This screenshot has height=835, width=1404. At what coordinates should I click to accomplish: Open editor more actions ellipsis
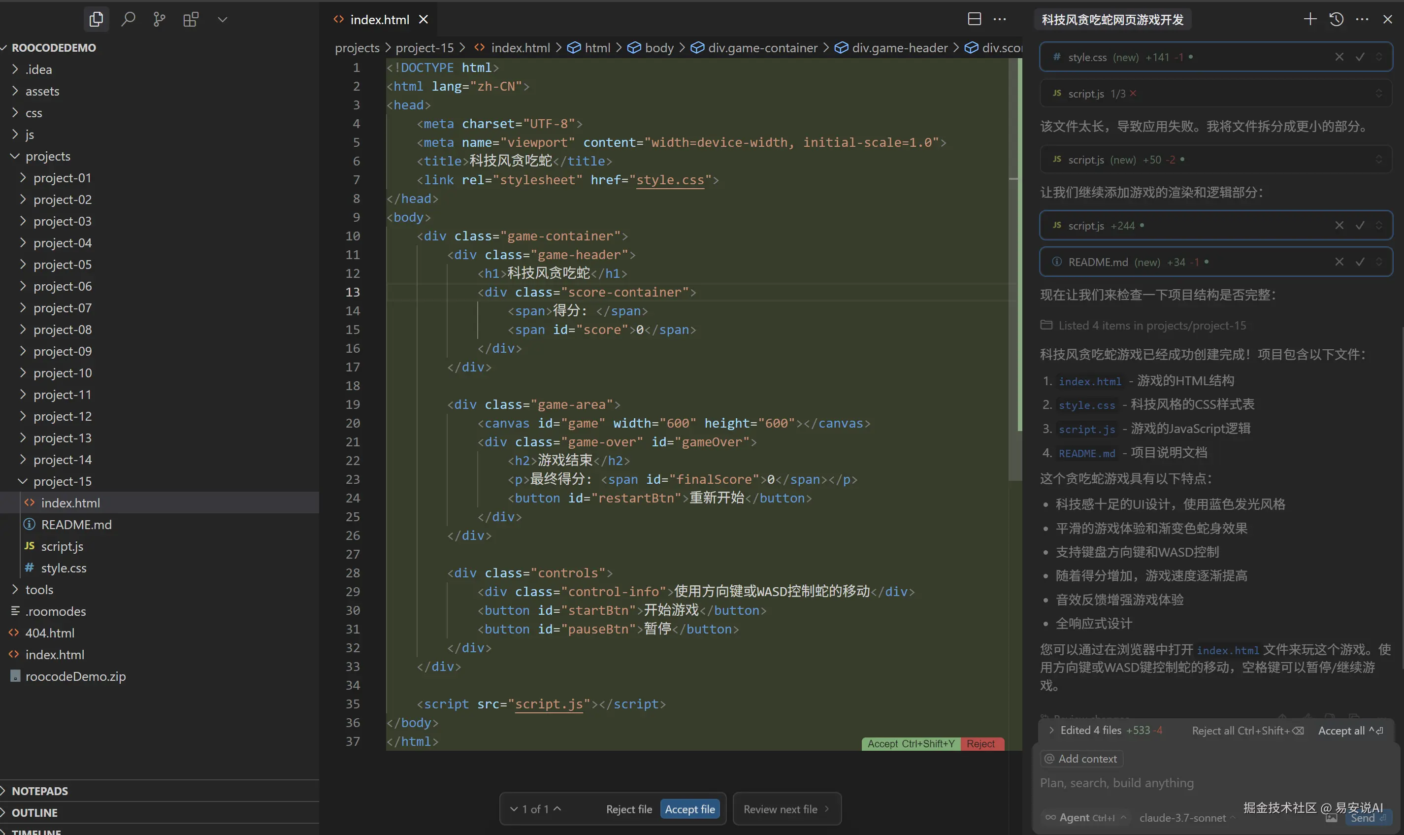coord(1000,19)
